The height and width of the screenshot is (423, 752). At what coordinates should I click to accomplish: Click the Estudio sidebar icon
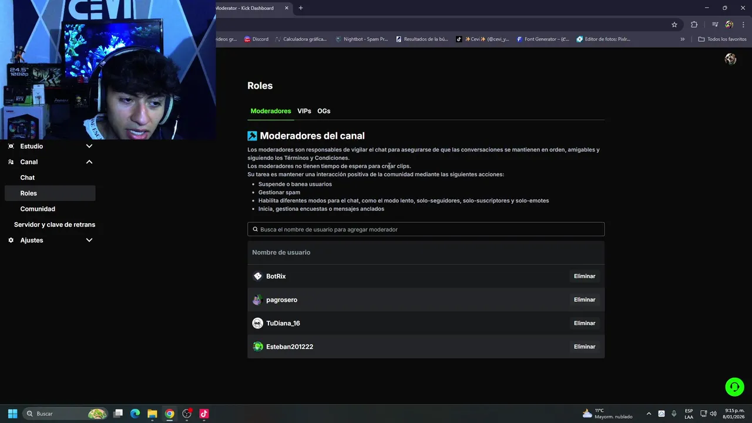(x=11, y=146)
